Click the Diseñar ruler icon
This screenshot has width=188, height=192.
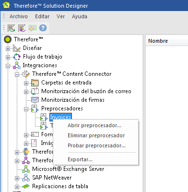pyautogui.click(x=17, y=48)
